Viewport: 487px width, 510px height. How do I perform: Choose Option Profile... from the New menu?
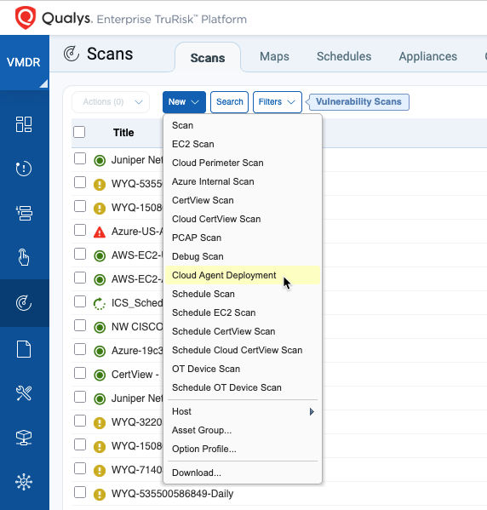pos(204,449)
